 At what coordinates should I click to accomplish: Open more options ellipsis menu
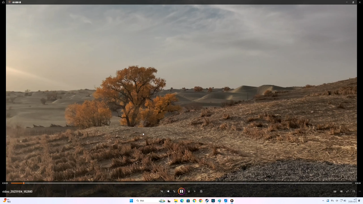pos(359,191)
